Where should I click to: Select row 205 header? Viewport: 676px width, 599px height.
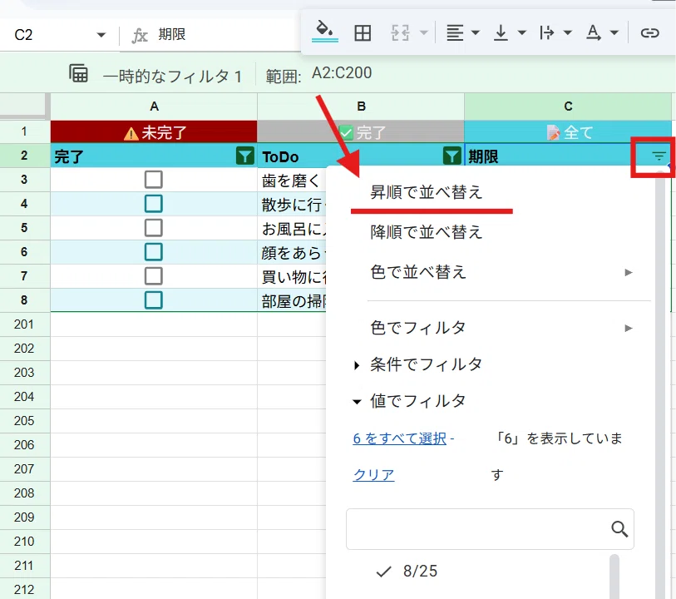pos(25,420)
